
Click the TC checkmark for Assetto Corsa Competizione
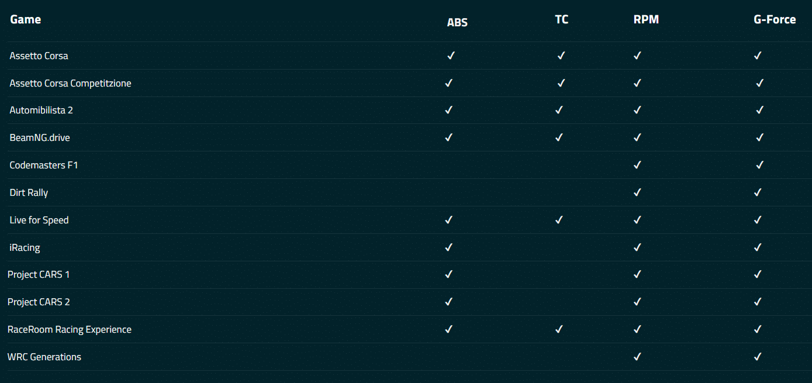click(x=561, y=83)
